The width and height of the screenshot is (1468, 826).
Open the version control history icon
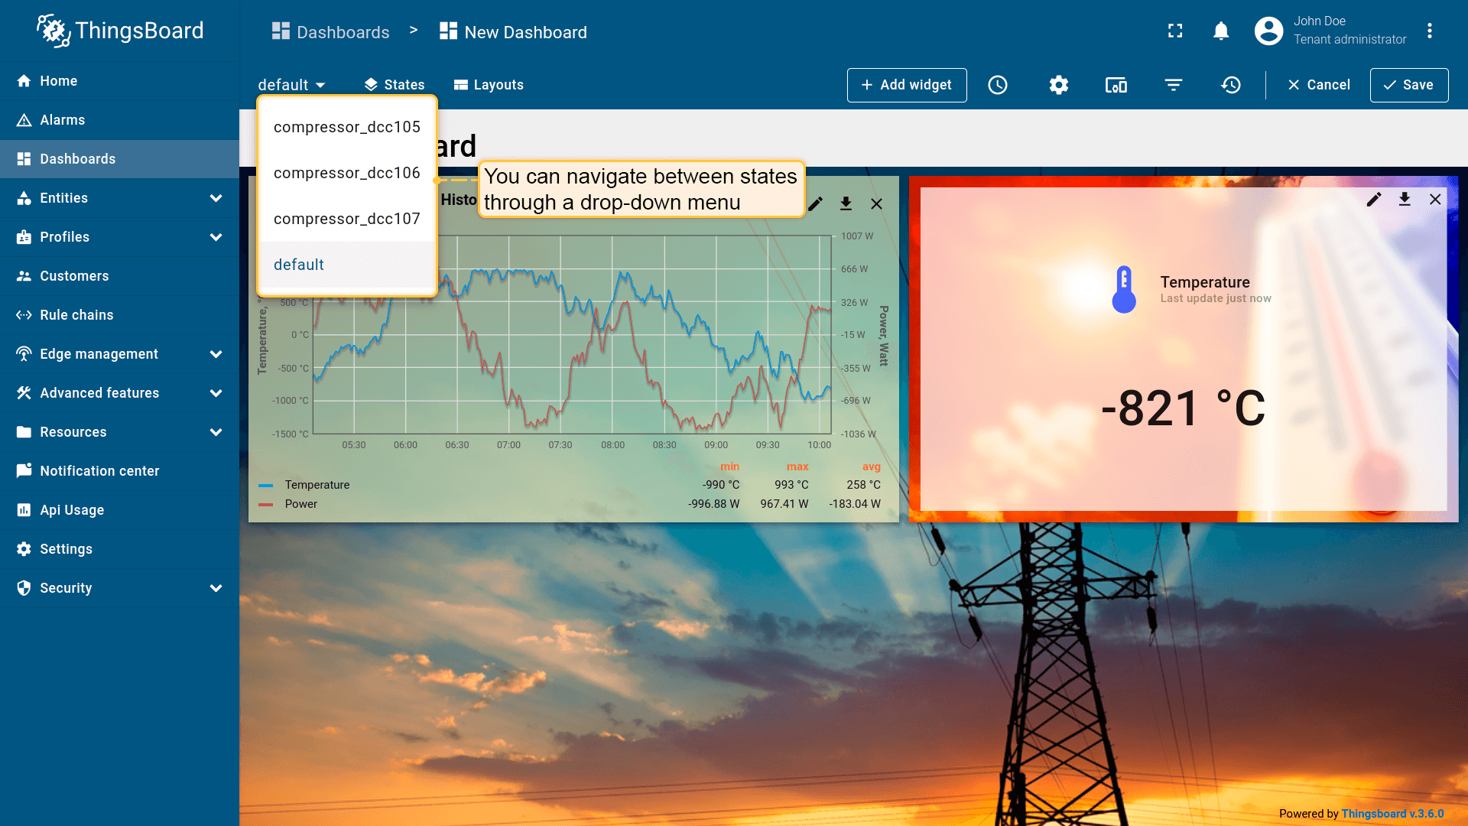pos(1231,85)
